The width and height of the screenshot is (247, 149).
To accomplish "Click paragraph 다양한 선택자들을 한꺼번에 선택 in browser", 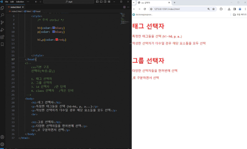I will 155,71.
